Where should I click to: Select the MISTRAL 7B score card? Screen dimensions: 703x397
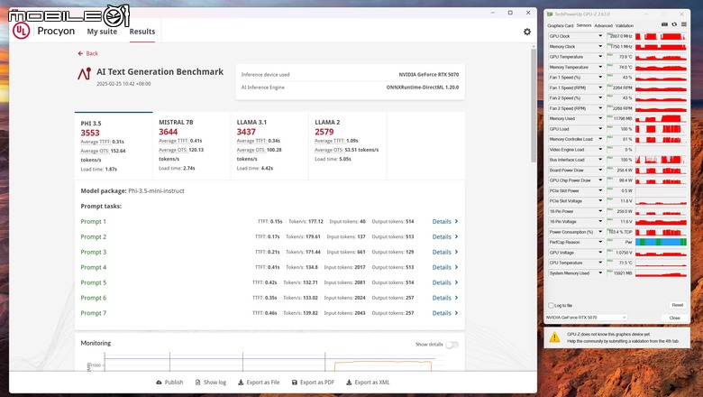(191, 146)
